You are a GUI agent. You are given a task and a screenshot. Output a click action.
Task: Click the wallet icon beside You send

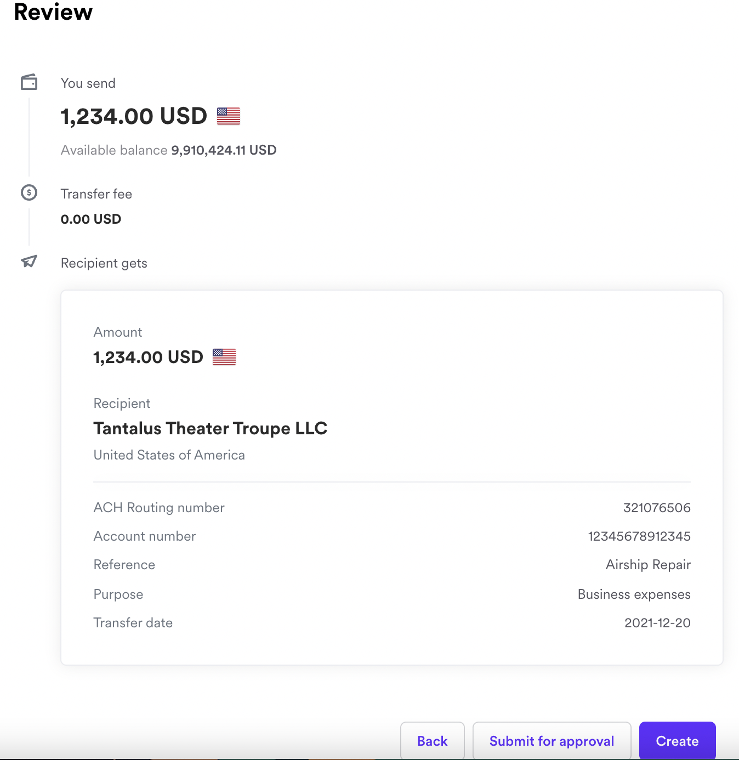tap(29, 82)
